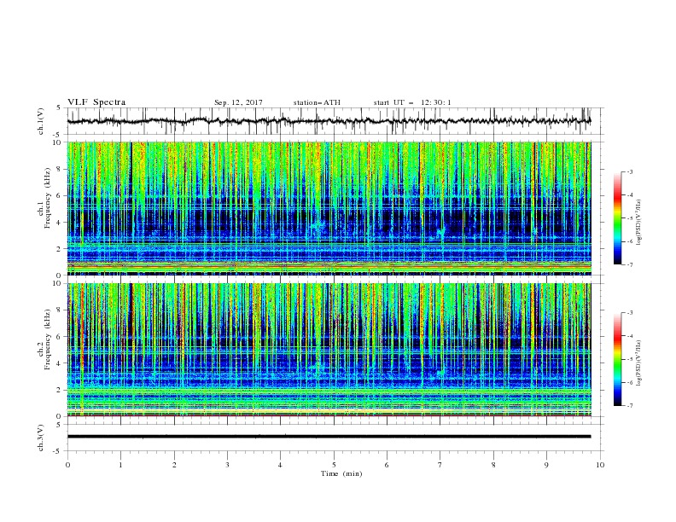Click time axis tick label "0"
Screen dimensions: 676x522
tap(67, 465)
